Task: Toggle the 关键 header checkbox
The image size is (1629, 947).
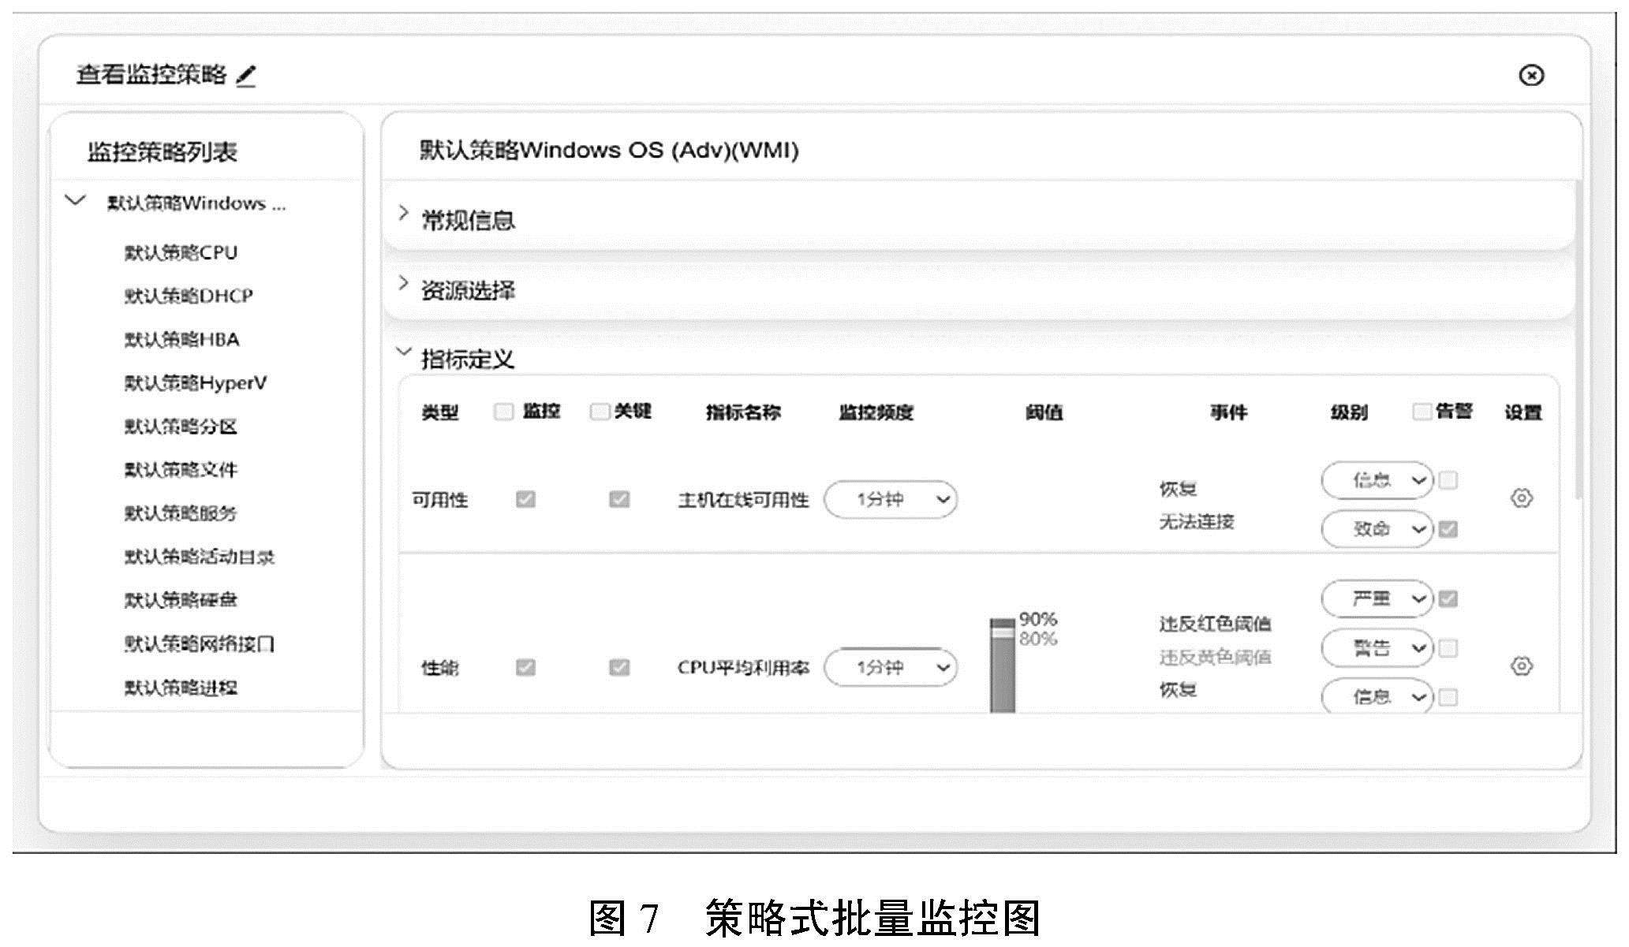Action: point(600,412)
